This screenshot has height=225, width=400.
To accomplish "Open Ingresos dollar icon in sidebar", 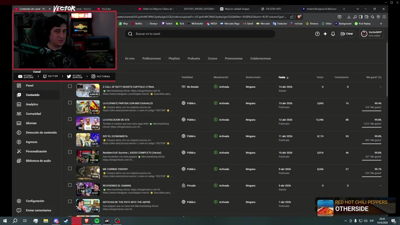I will coord(19,142).
